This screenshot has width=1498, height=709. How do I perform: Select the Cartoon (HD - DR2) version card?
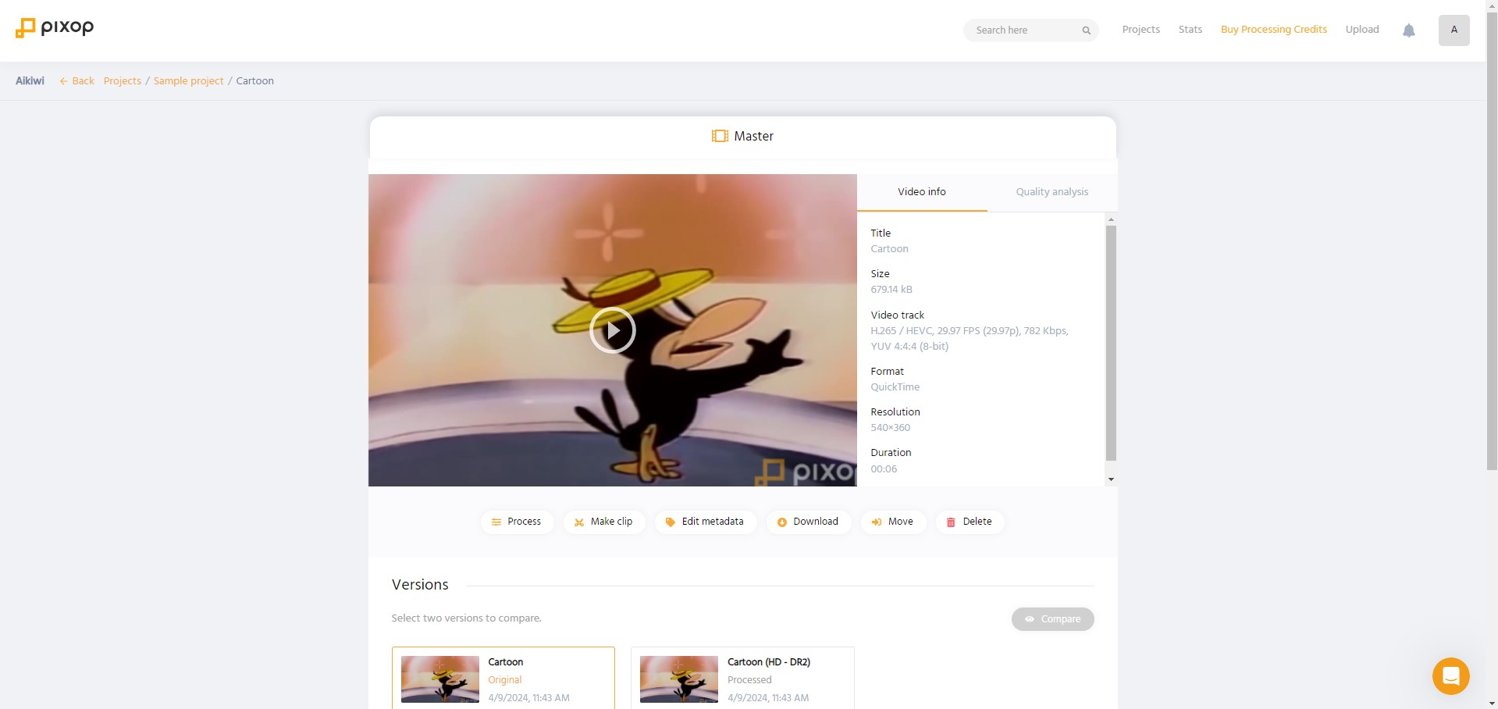pyautogui.click(x=742, y=678)
